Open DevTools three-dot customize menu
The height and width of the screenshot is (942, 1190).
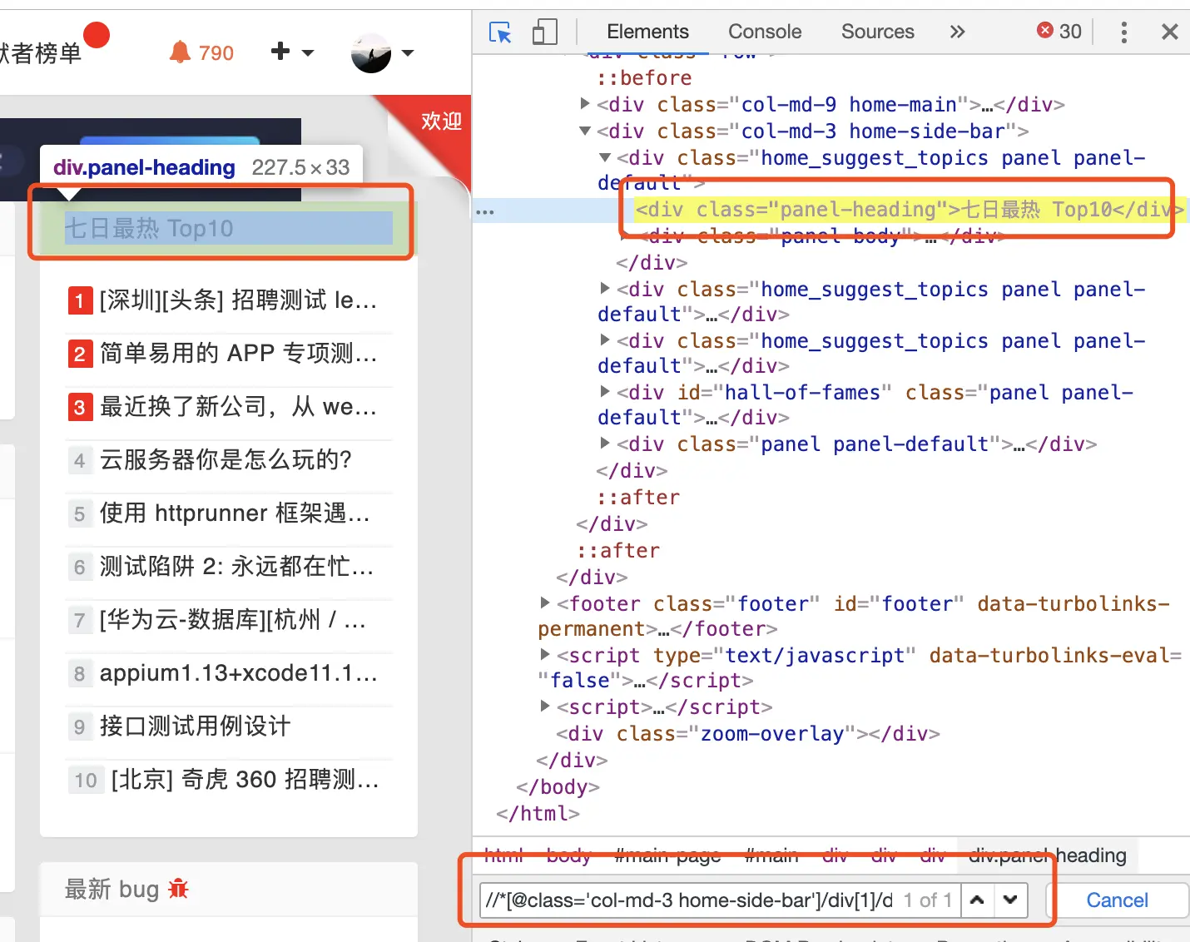(x=1124, y=32)
